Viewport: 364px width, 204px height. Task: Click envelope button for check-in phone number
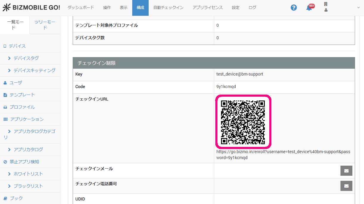click(346, 186)
